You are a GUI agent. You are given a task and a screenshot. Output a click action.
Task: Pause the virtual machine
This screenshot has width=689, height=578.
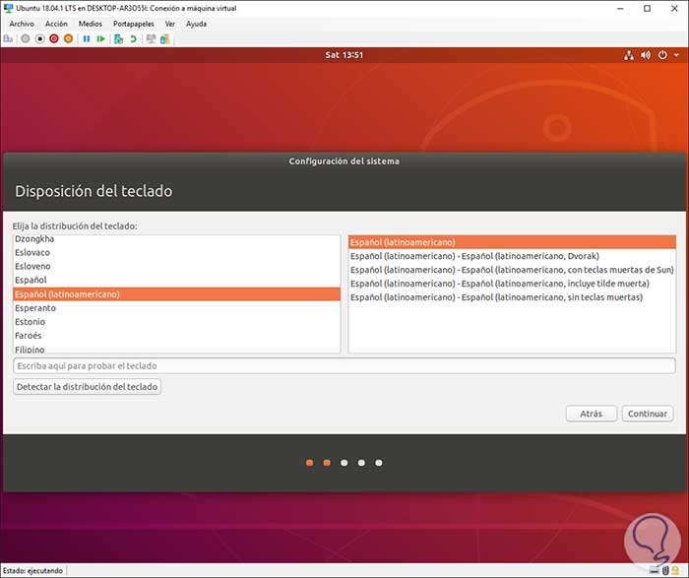pos(87,39)
